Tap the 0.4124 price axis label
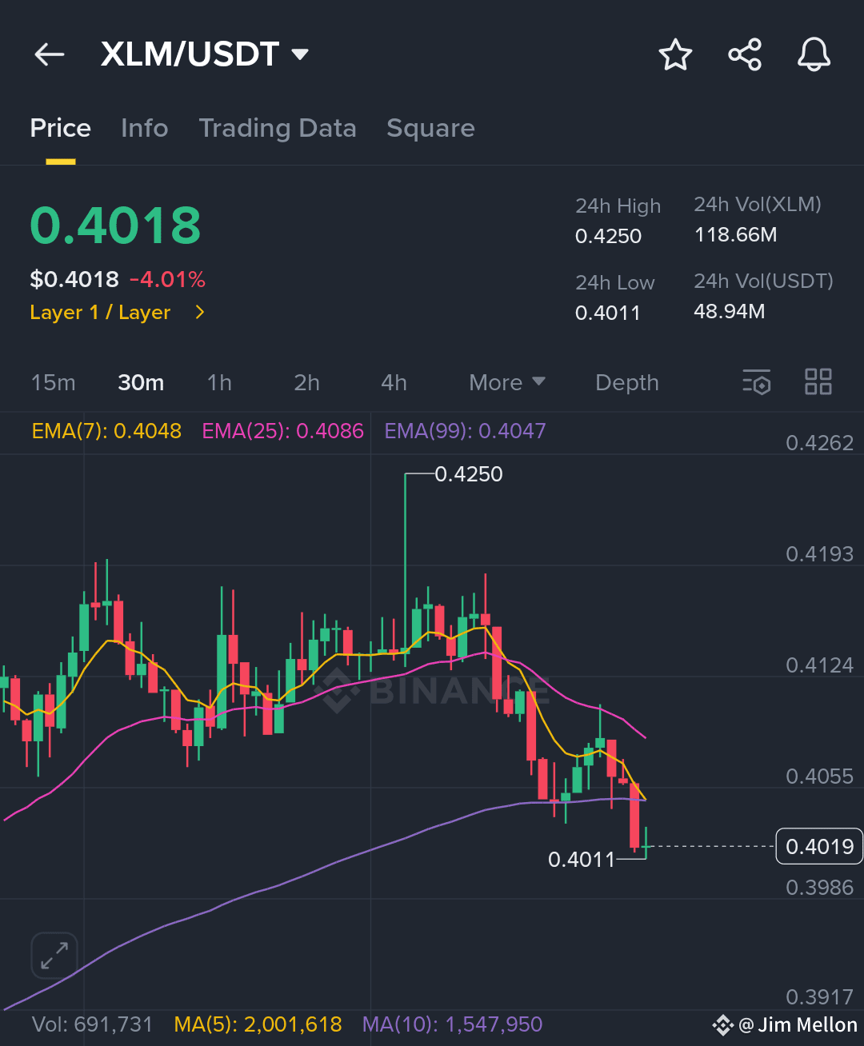Screen dimensions: 864x1046 819,665
